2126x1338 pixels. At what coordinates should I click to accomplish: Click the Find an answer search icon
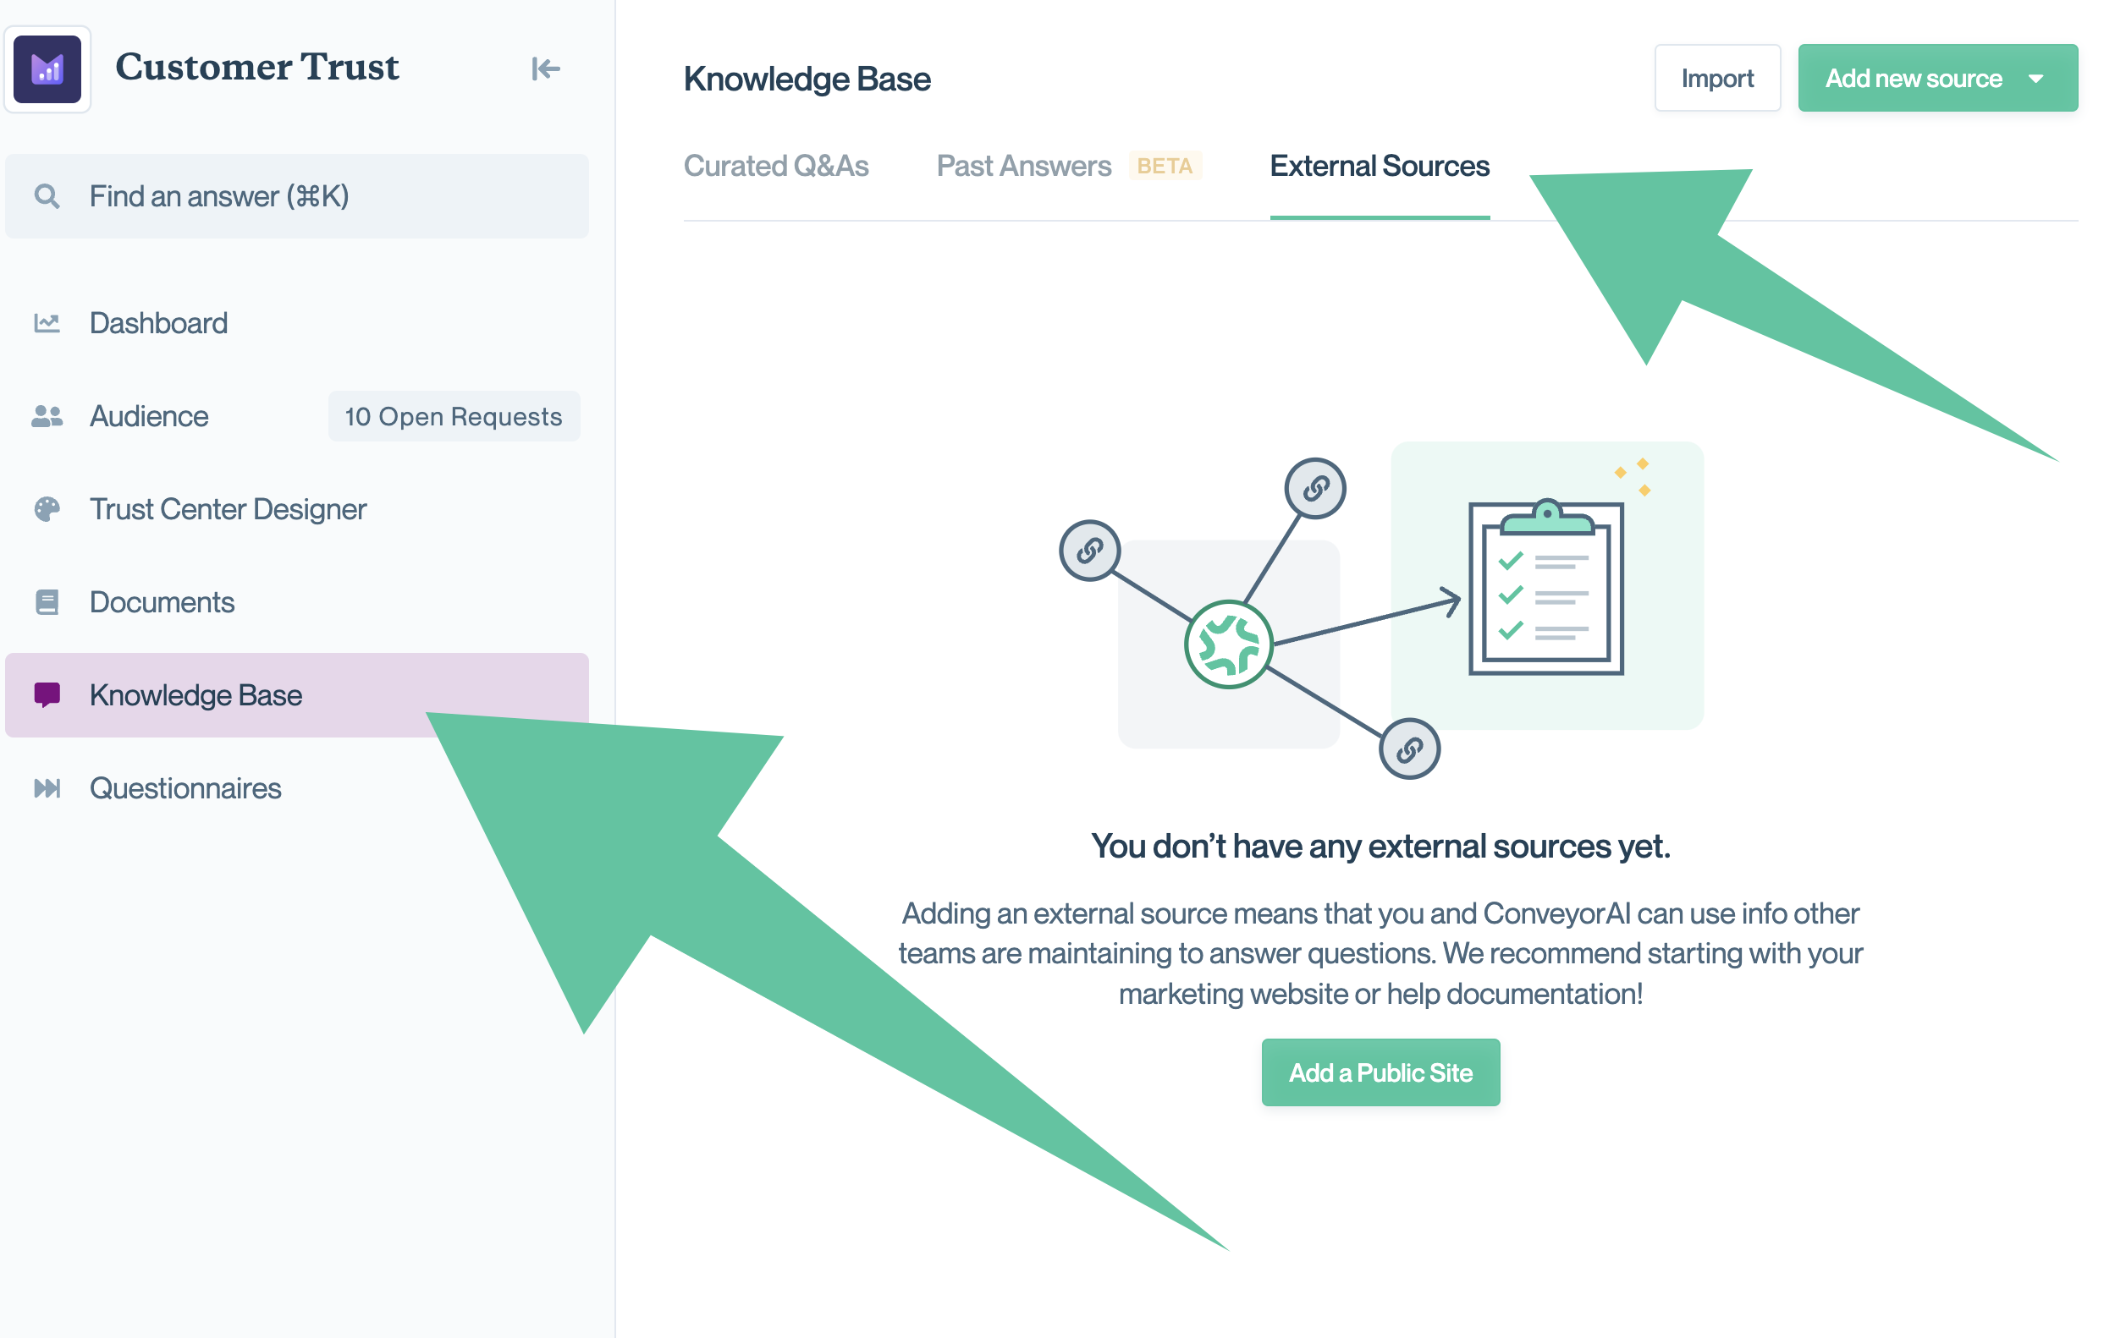[47, 195]
